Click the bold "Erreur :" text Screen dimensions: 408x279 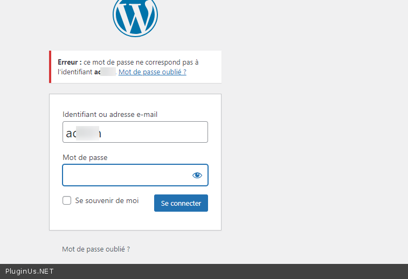tap(70, 62)
